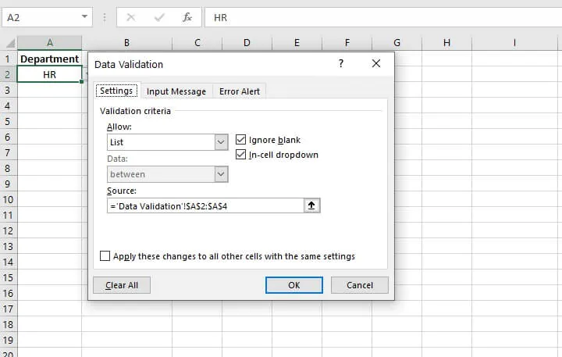Click the Select All corner triangle
Screen dimensions: 562x357
click(x=11, y=43)
